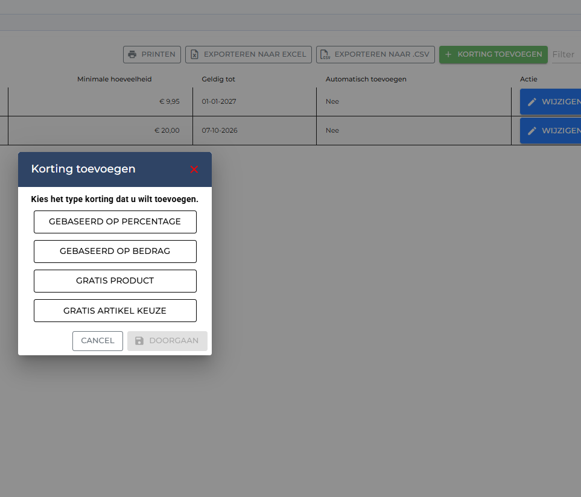Export the table to Excel
Screen dimensions: 581x497
tap(248, 54)
